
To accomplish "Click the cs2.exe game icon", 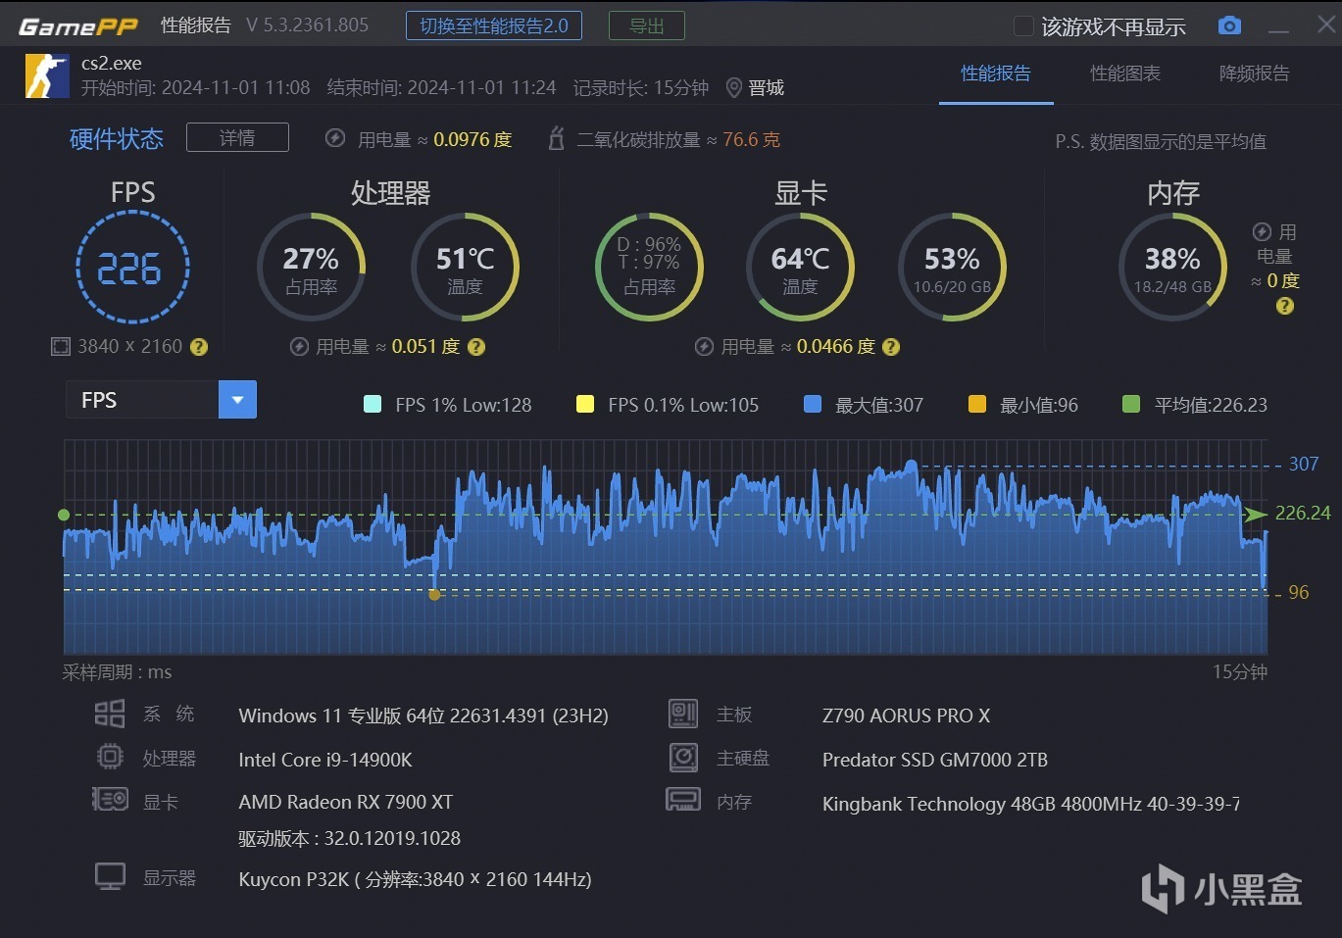I will coord(47,75).
